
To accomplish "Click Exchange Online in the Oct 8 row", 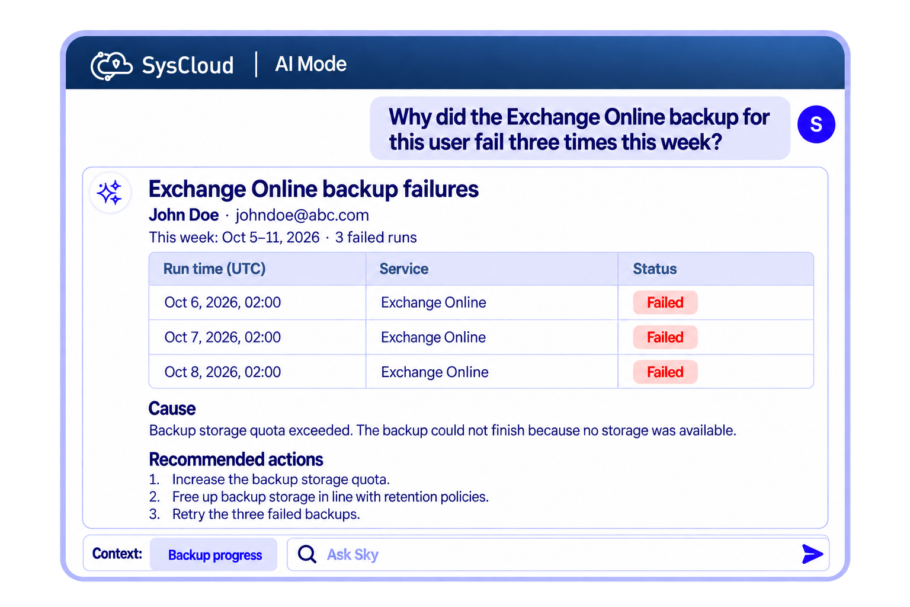I will (x=435, y=372).
